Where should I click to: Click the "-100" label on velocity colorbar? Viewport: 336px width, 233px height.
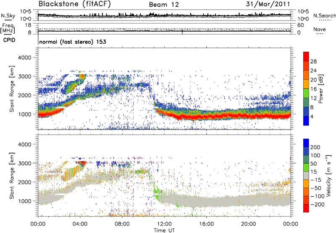click(x=318, y=196)
